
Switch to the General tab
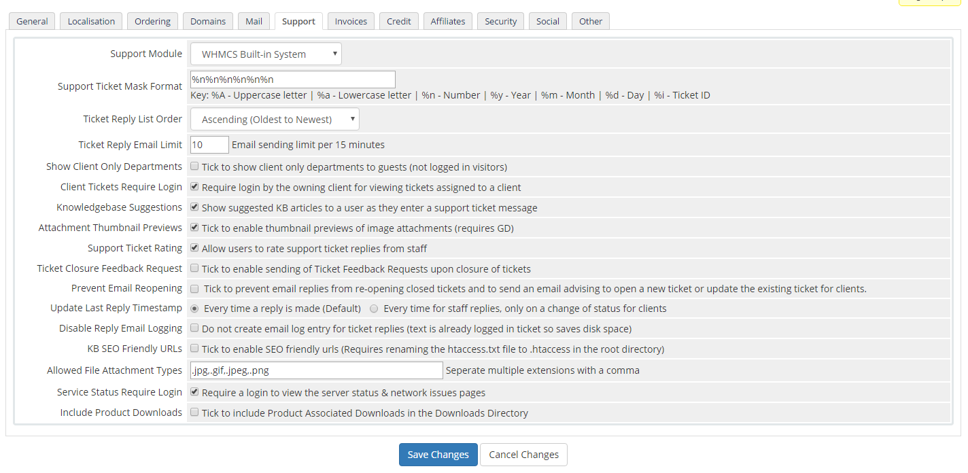(x=32, y=21)
